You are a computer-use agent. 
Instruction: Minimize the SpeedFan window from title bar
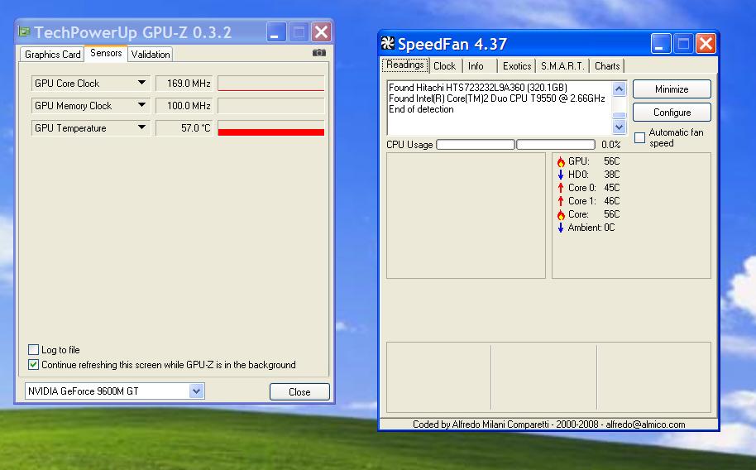pos(661,44)
